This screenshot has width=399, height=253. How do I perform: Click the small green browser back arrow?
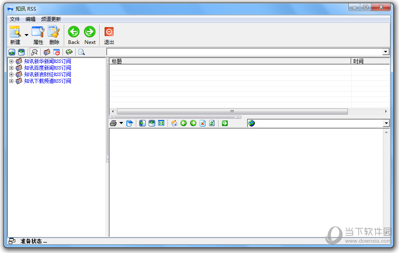coord(184,123)
